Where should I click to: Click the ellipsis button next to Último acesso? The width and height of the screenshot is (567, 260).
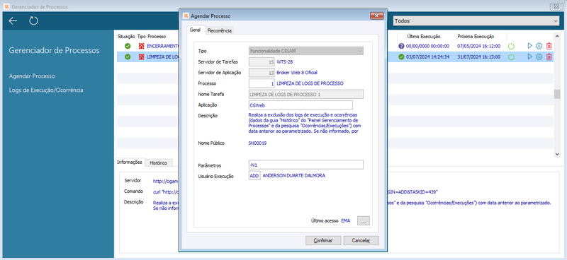[x=364, y=220]
